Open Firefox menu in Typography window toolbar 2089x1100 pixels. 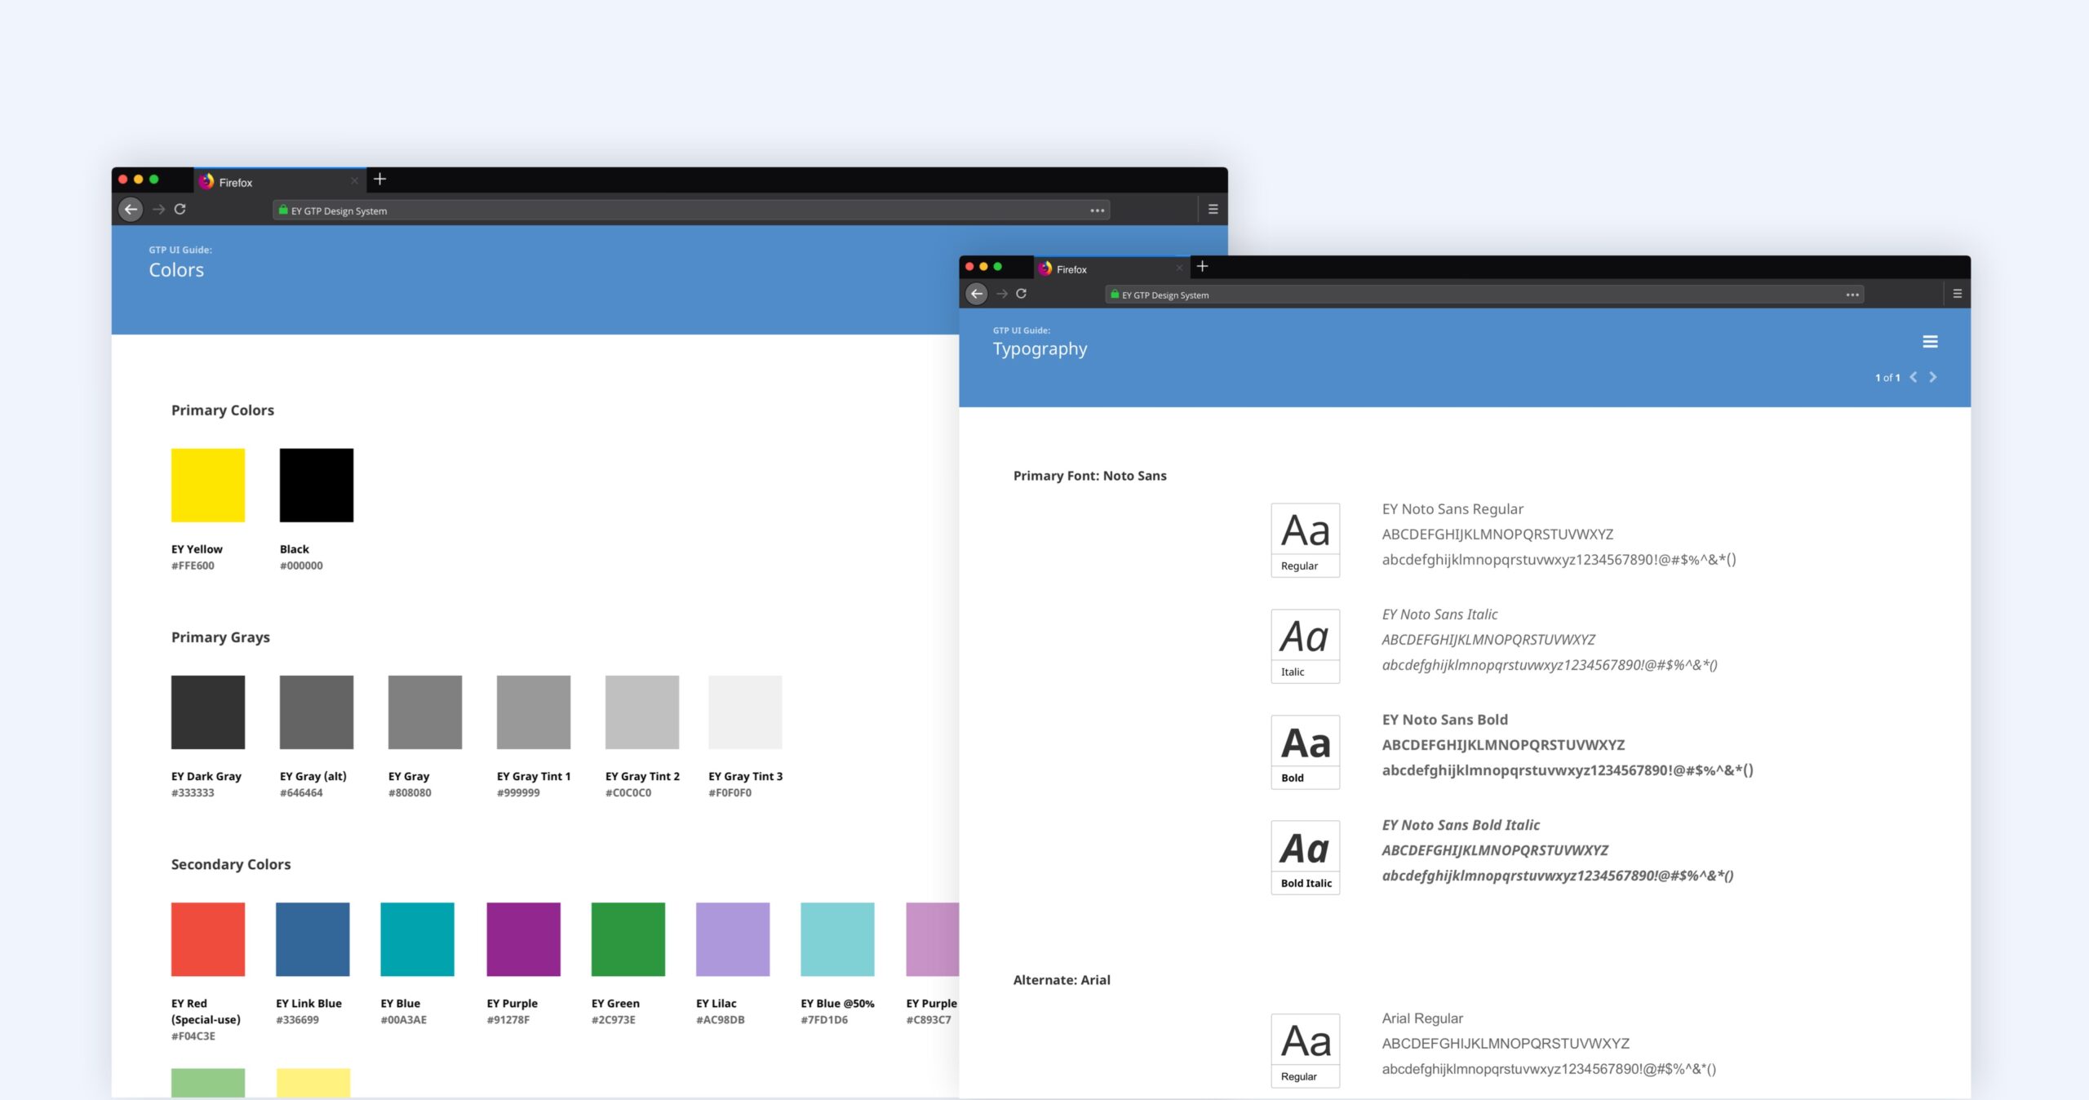1957,294
